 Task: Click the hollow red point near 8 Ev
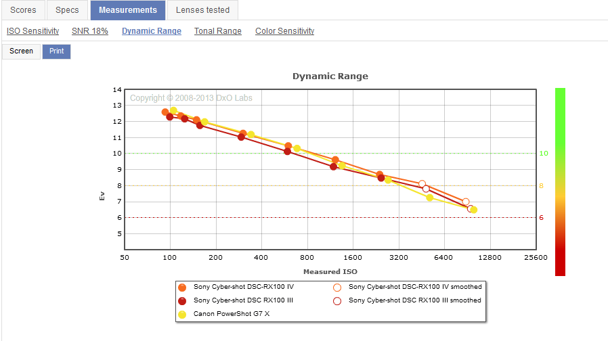(x=426, y=189)
